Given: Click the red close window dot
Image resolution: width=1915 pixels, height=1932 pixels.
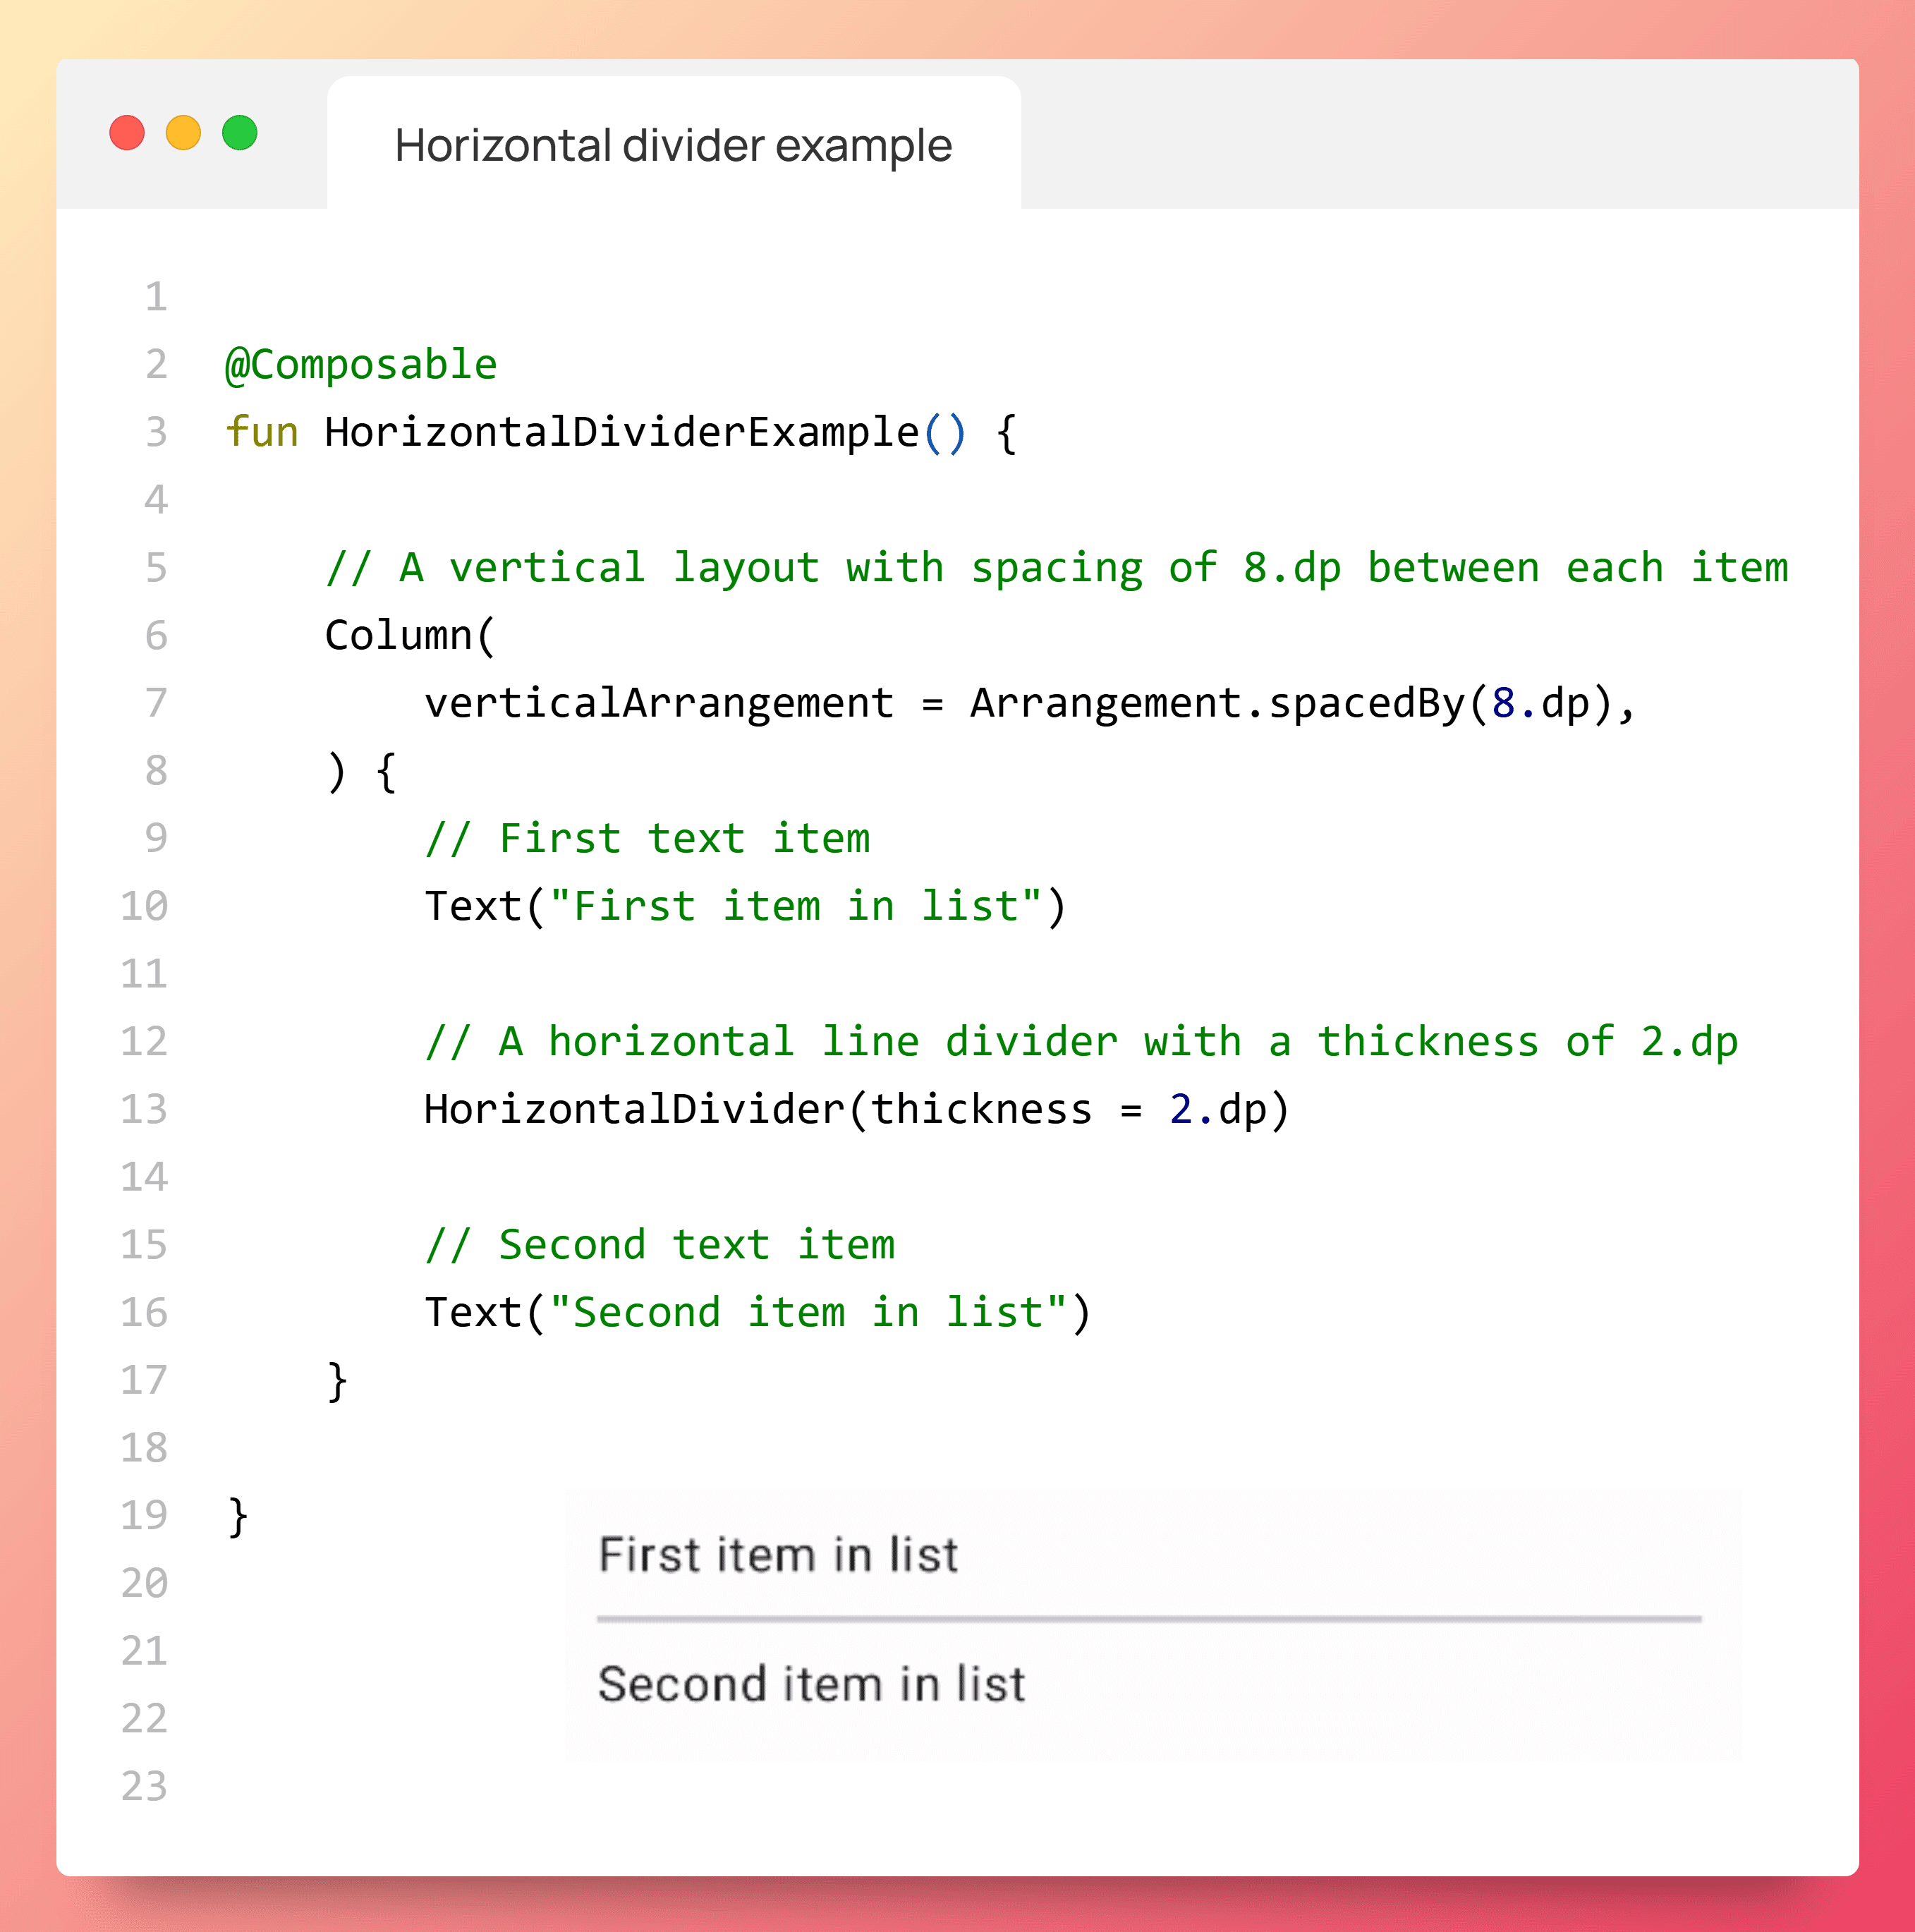Looking at the screenshot, I should pos(127,133).
